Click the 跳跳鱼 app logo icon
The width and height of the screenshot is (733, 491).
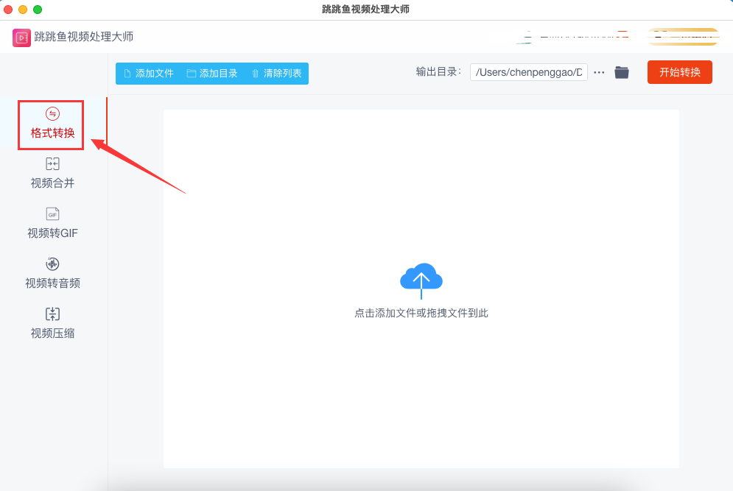(x=21, y=38)
